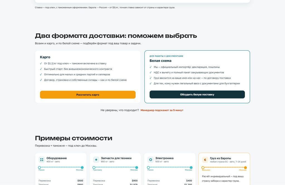Image resolution: width=285 pixels, height=185 pixels.
Task: Click Пекин route start point on Оборудование card
Action: pos(40,167)
